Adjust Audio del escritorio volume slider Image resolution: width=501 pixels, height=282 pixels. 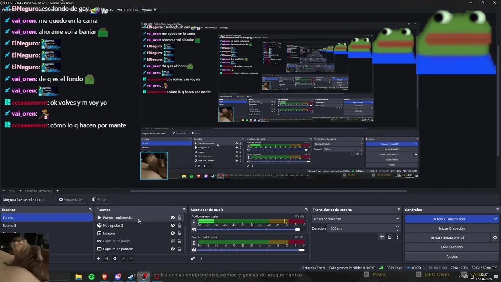(251, 229)
